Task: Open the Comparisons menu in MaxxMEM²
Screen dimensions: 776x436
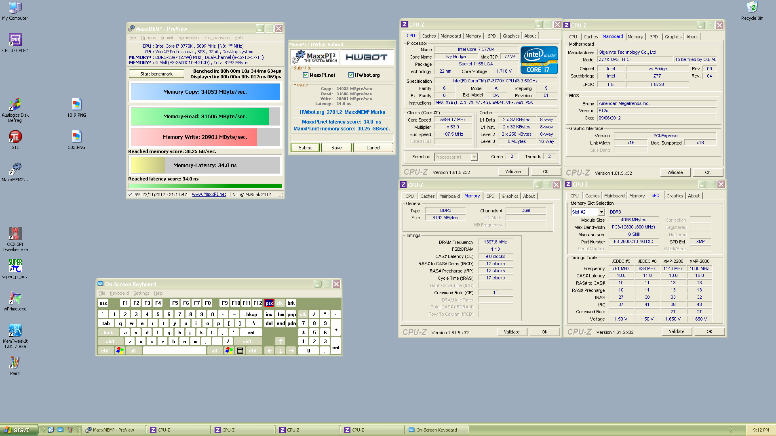Action: pos(217,38)
